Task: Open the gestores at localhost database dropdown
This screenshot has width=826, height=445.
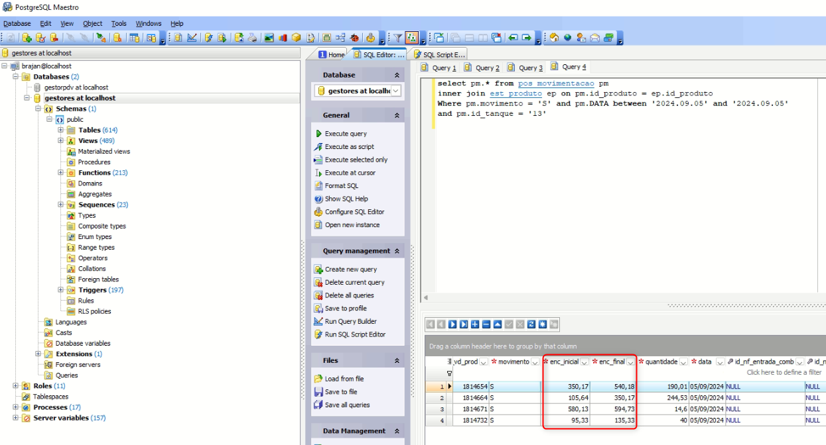Action: (x=395, y=91)
